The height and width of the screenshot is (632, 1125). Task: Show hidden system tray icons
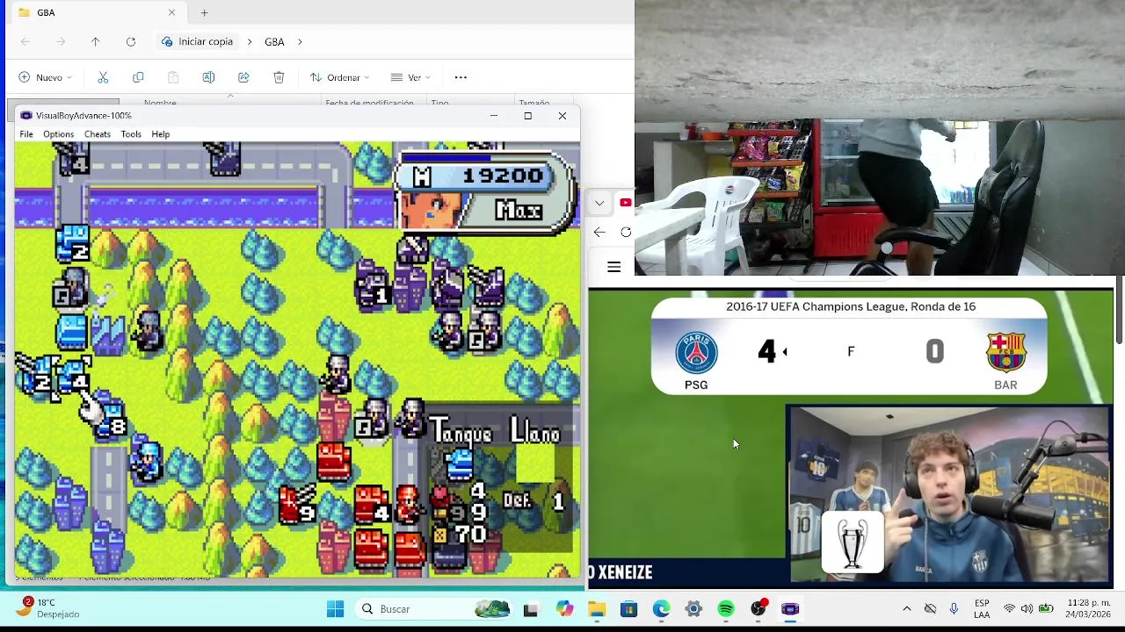pyautogui.click(x=906, y=608)
